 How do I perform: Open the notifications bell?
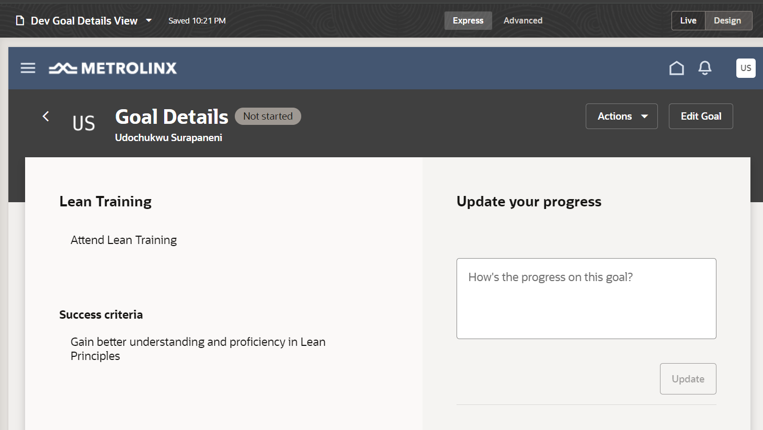click(x=704, y=68)
